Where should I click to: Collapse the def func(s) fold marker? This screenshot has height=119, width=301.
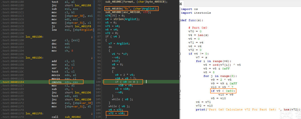180,20
